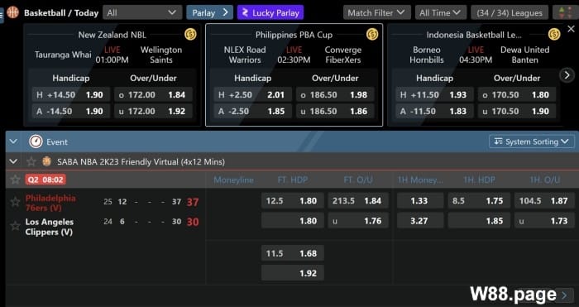The height and width of the screenshot is (307, 579).
Task: Open the New Zealand NBL card title
Action: (x=112, y=35)
